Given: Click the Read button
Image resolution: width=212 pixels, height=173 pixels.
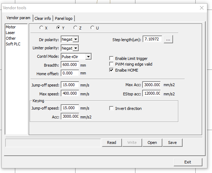Looking at the screenshot, I should tap(112, 143).
